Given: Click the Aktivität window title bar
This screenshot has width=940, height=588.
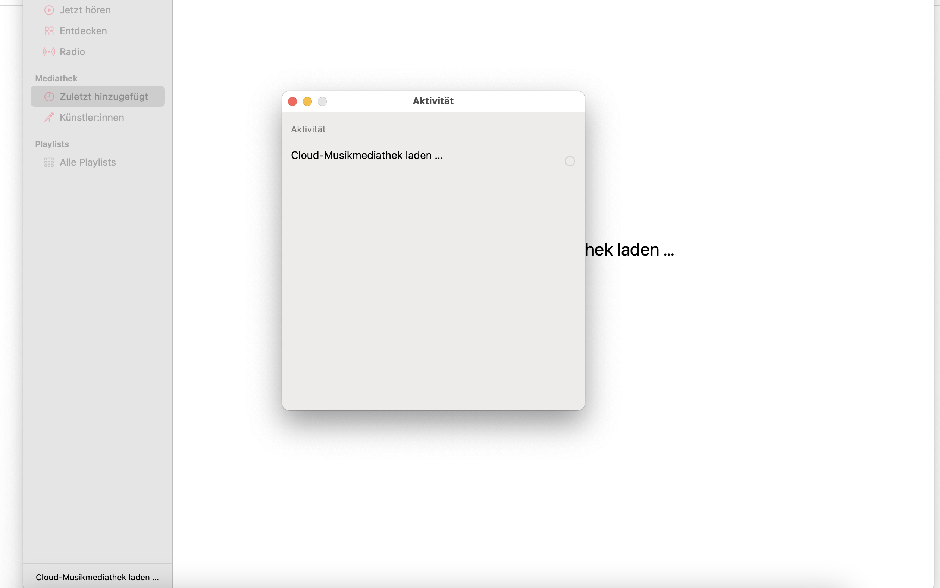Looking at the screenshot, I should click(433, 101).
